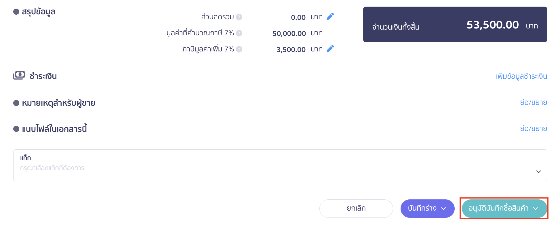Click the bullet icon beside สรุปข้อมูล header

[x=16, y=12]
